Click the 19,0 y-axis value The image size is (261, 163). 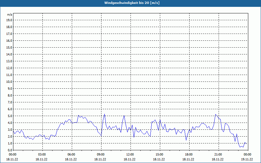point(9,20)
